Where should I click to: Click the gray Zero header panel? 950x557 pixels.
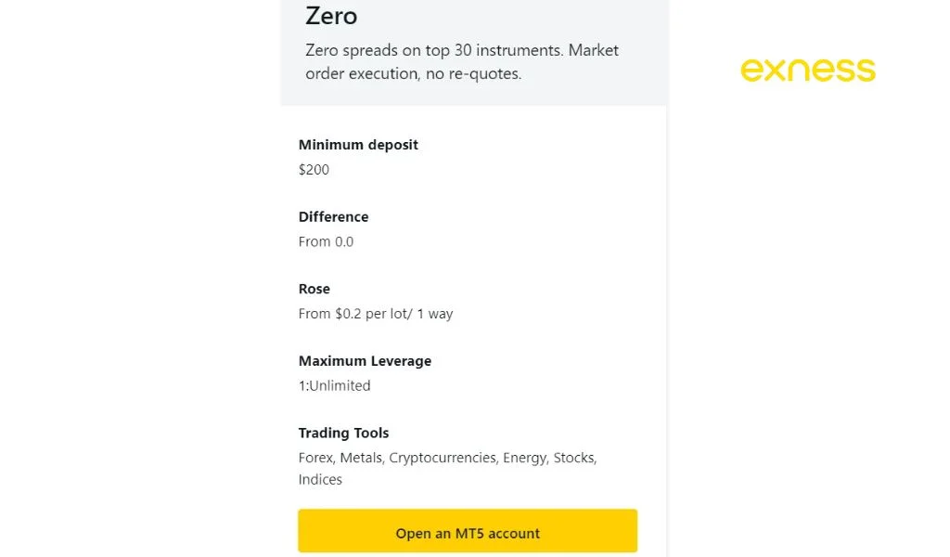473,51
